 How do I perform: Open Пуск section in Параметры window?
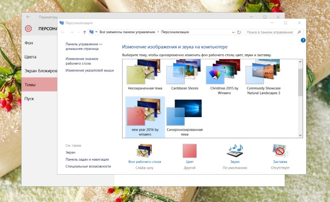[x=40, y=98]
